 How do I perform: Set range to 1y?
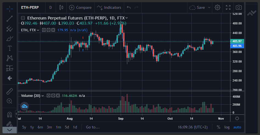click(x=32, y=127)
